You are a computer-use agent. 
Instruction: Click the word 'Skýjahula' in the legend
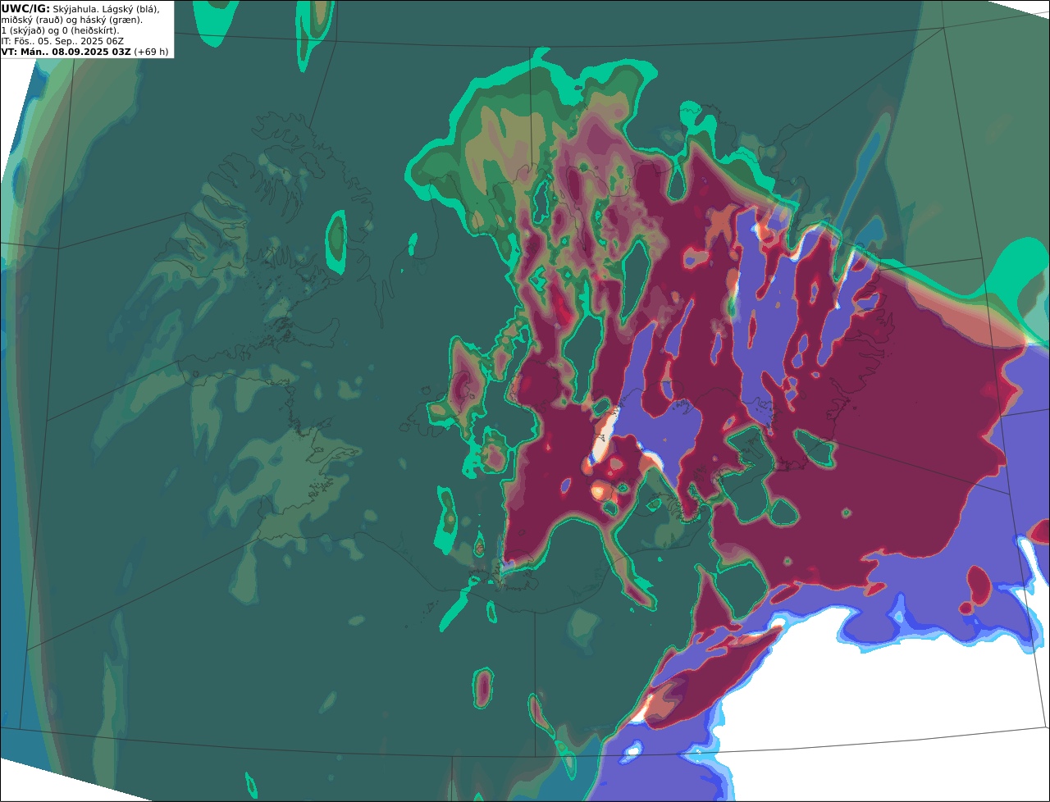coord(75,10)
